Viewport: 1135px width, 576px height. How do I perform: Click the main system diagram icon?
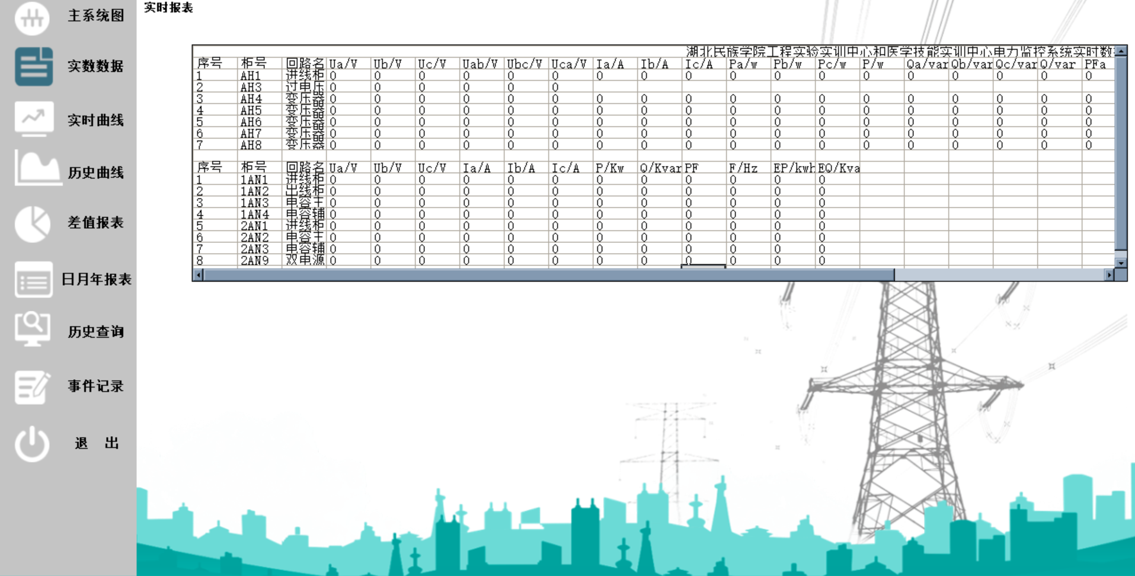coord(33,17)
